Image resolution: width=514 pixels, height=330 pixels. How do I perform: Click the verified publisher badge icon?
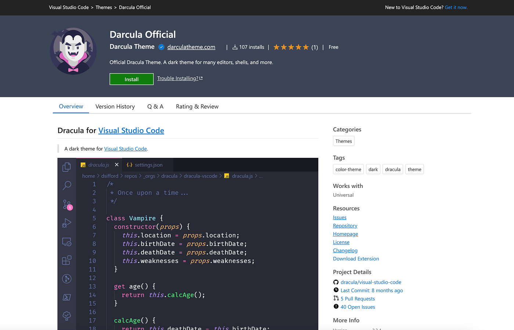pos(161,47)
